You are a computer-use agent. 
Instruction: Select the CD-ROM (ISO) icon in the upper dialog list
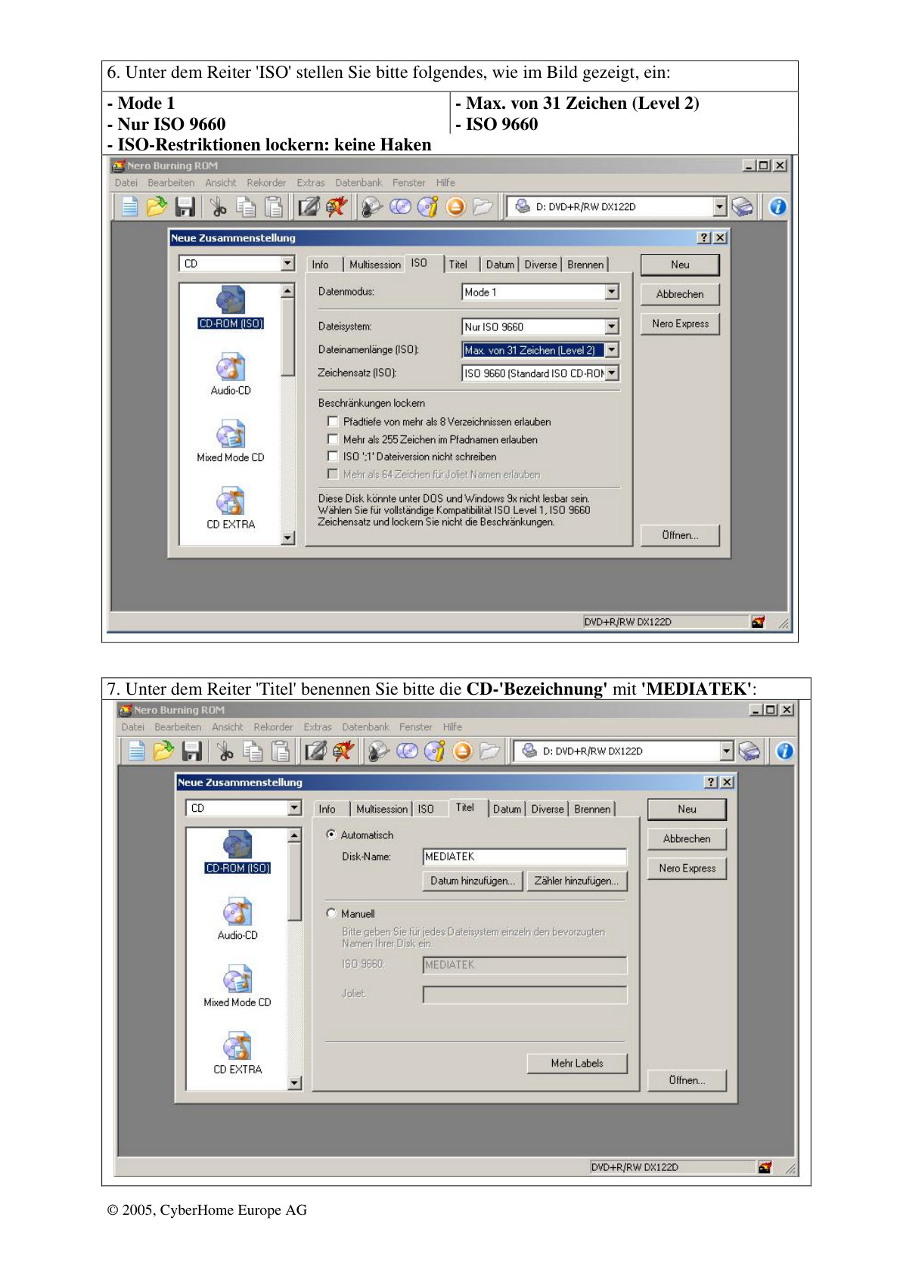(x=231, y=308)
